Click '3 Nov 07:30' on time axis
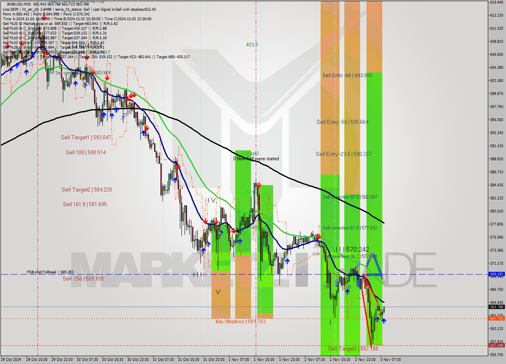The height and width of the screenshot is (364, 506). pos(391,360)
